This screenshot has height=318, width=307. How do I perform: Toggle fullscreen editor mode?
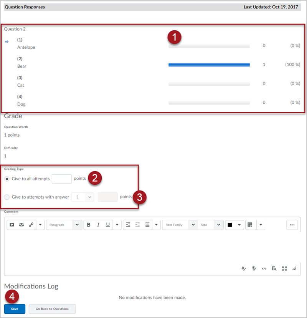coord(284,269)
